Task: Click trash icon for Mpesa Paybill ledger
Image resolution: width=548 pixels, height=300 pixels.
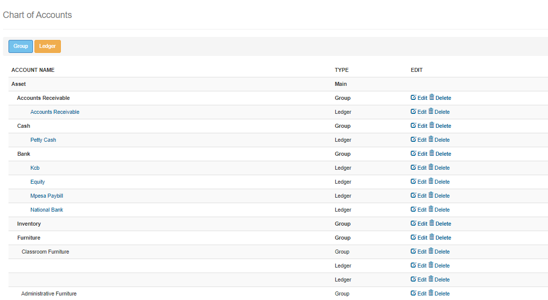Action: (432, 195)
